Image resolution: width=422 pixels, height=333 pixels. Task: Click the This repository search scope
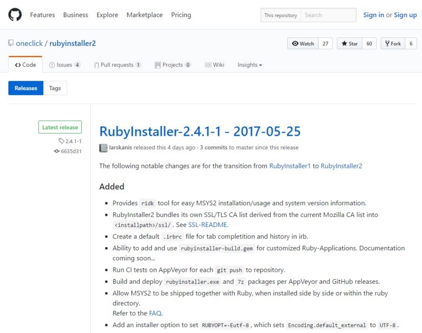click(x=281, y=15)
